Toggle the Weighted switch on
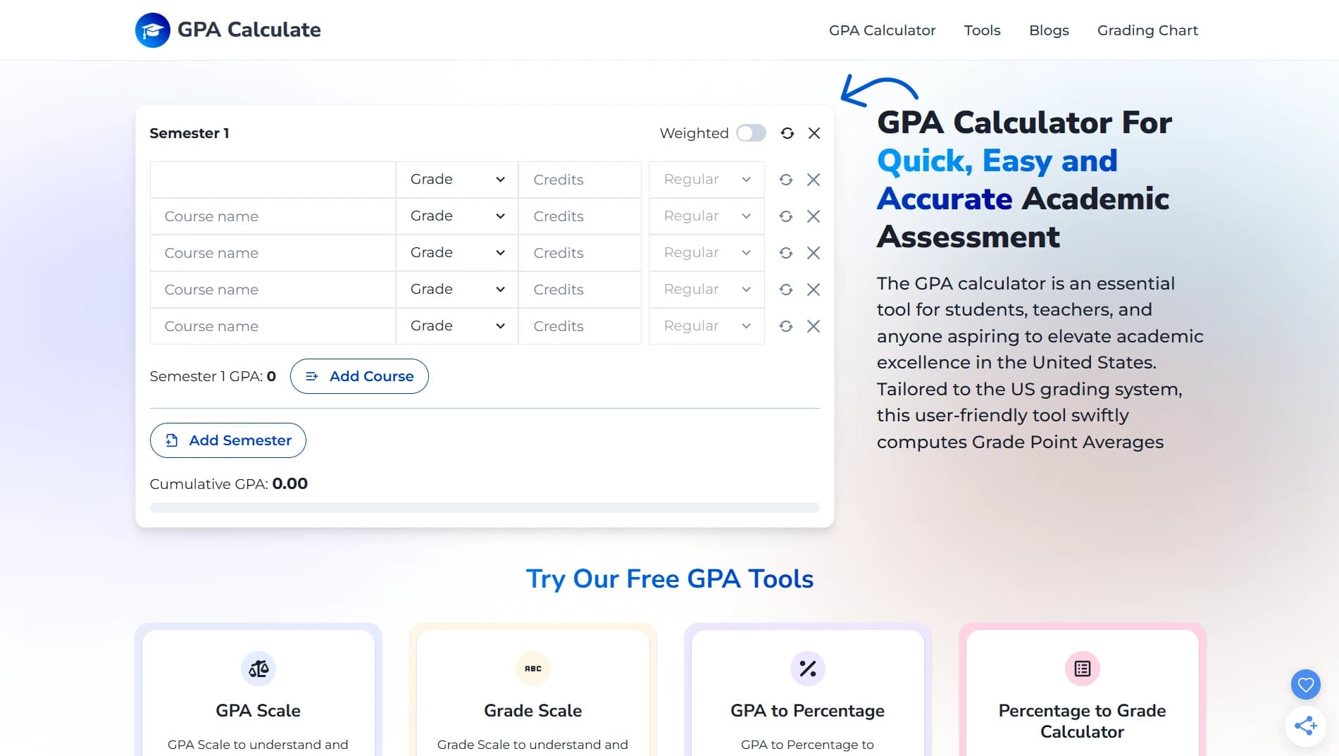This screenshot has height=756, width=1339. click(751, 133)
